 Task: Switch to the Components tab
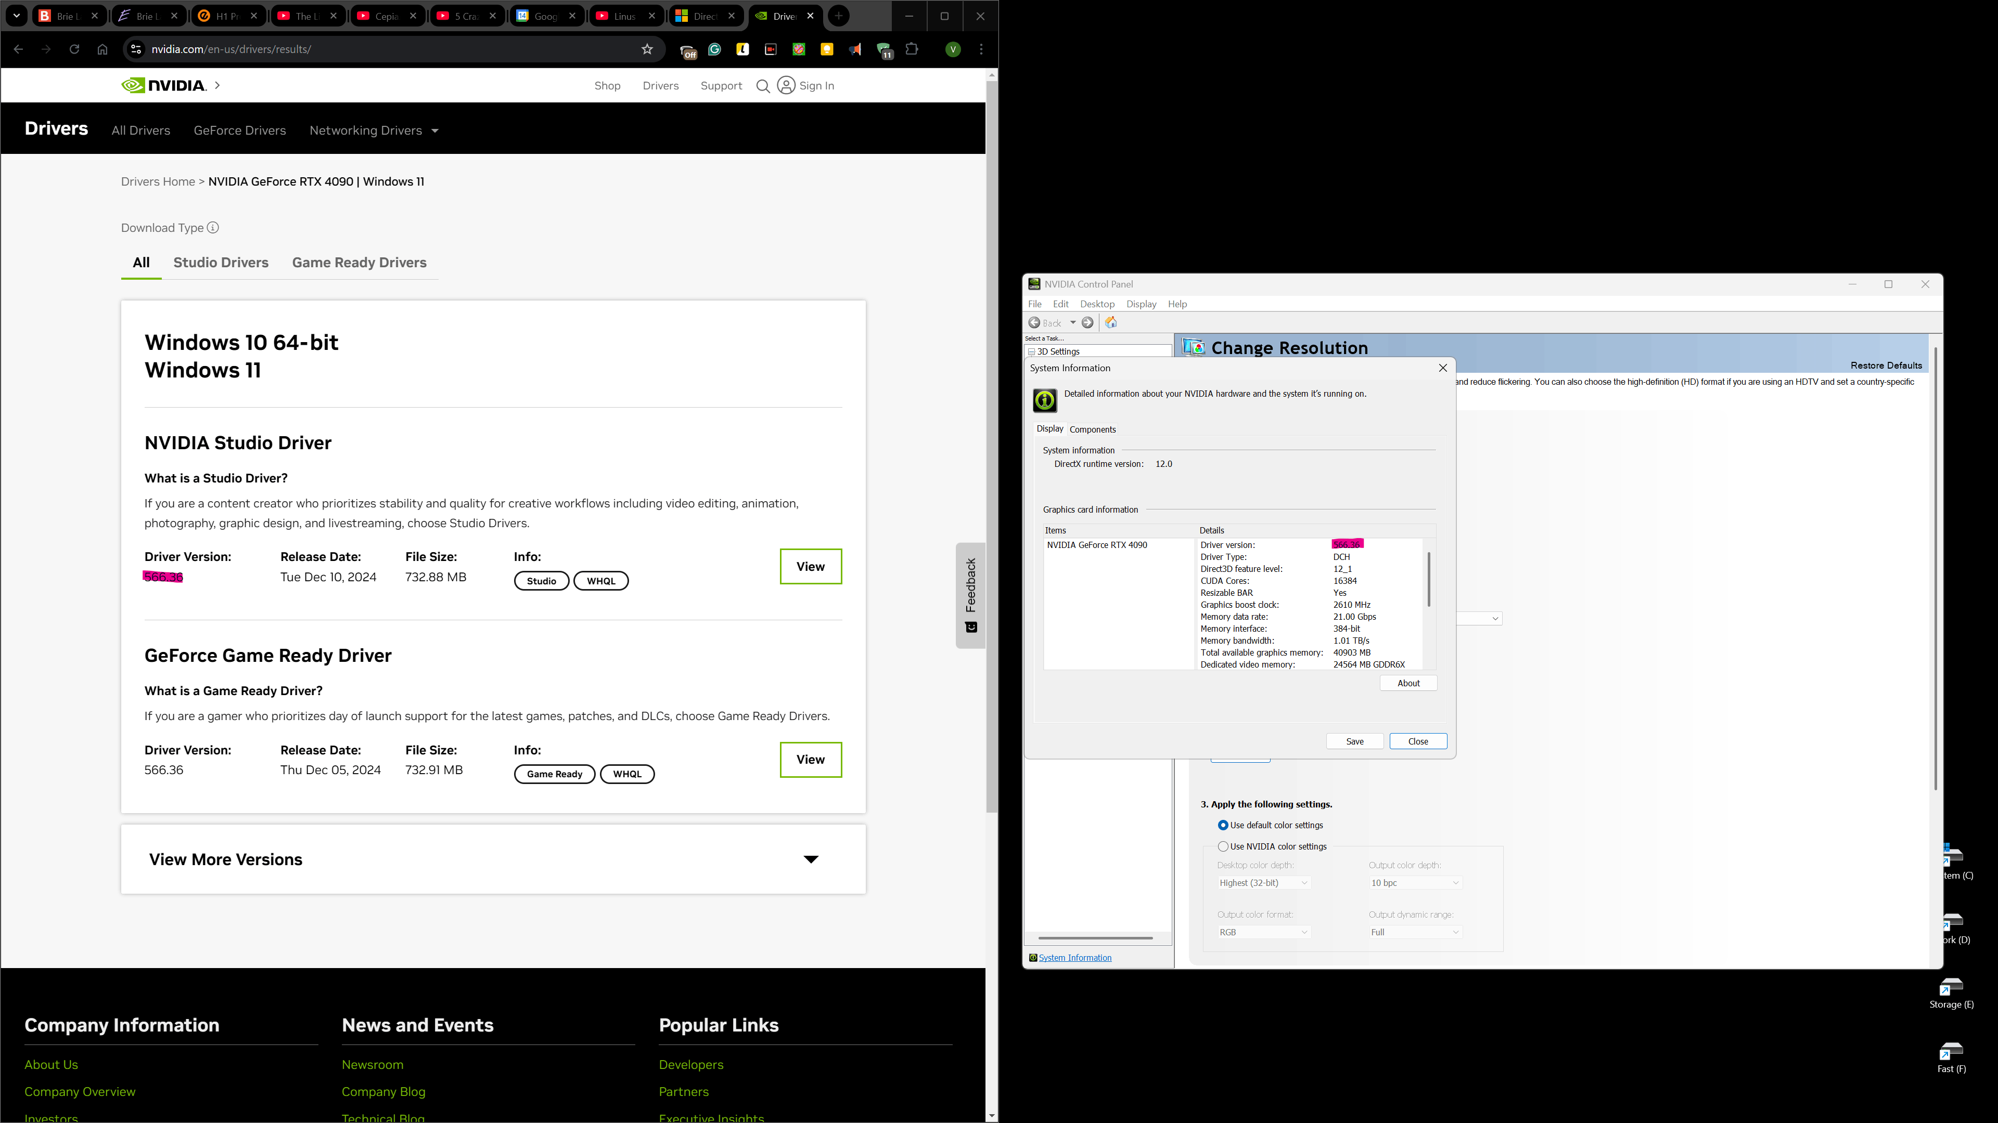pos(1092,429)
